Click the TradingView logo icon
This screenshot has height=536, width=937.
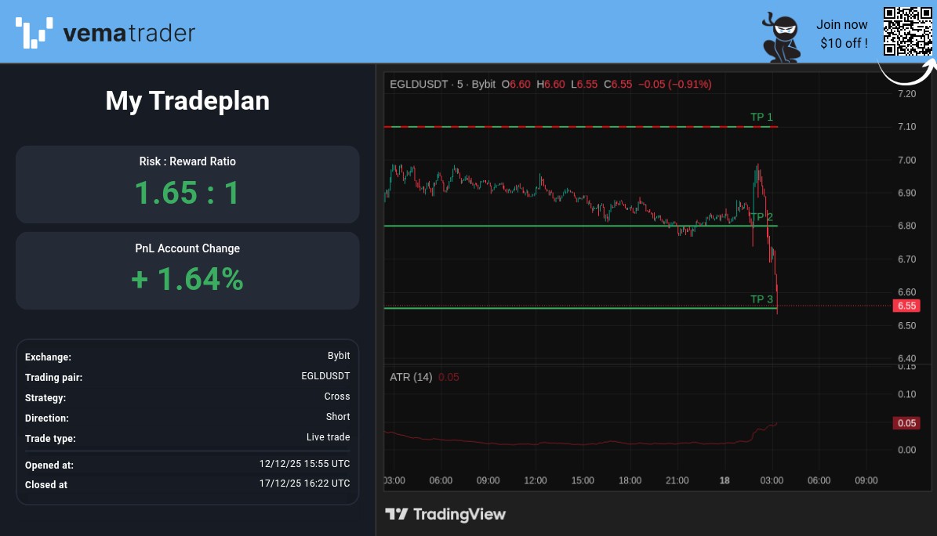(396, 514)
